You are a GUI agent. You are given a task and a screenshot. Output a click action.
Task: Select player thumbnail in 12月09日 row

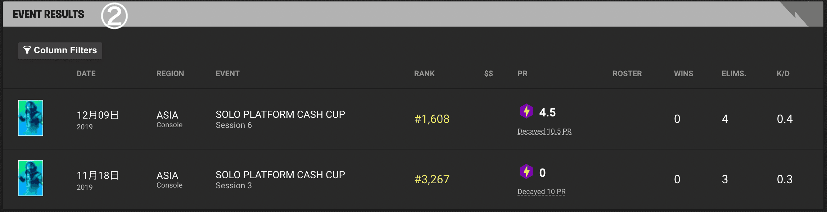coord(31,118)
